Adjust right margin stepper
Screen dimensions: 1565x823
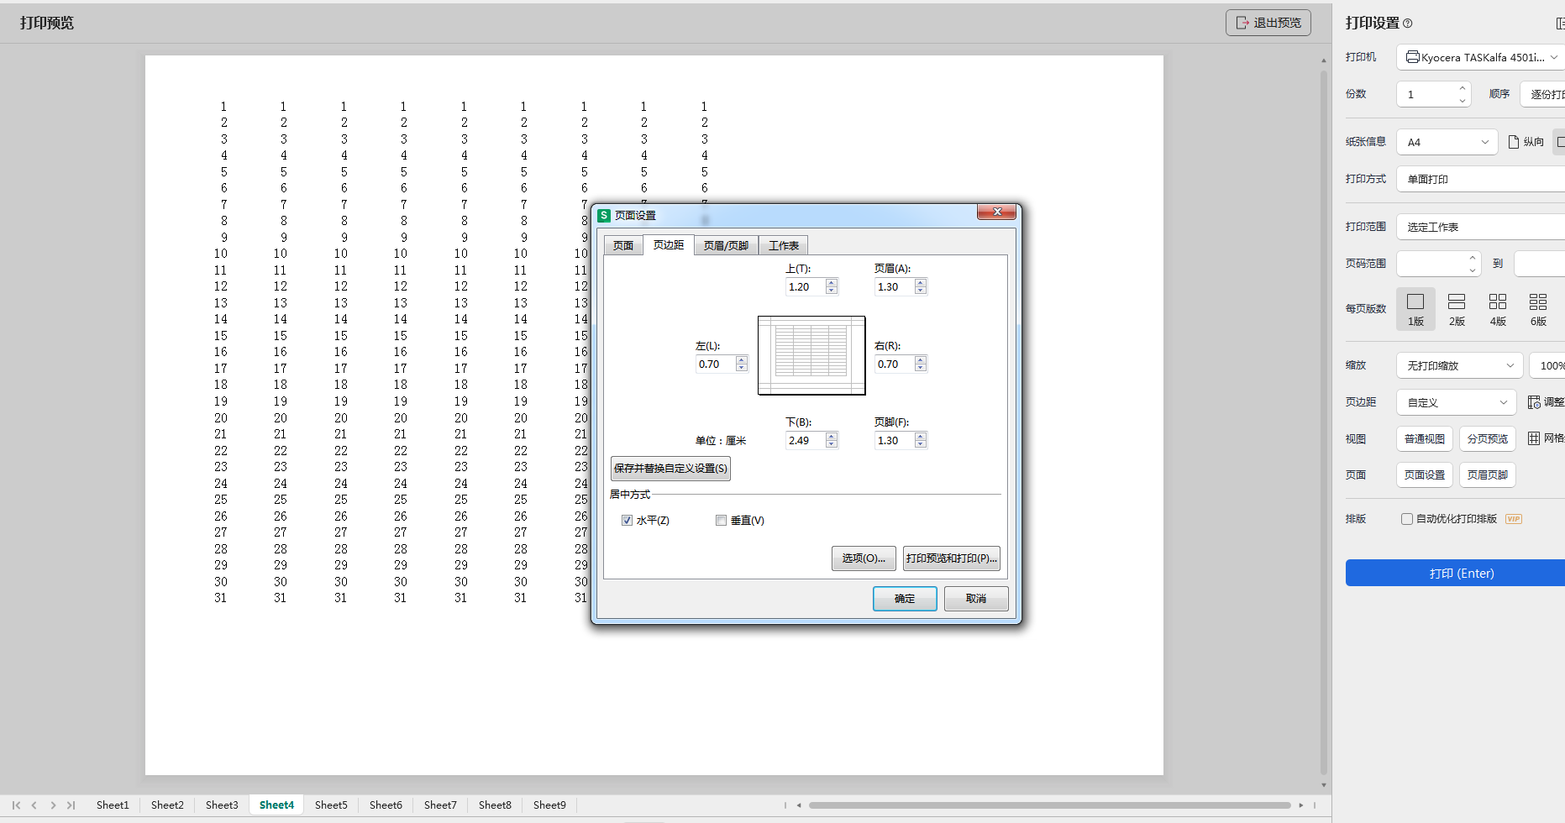921,364
